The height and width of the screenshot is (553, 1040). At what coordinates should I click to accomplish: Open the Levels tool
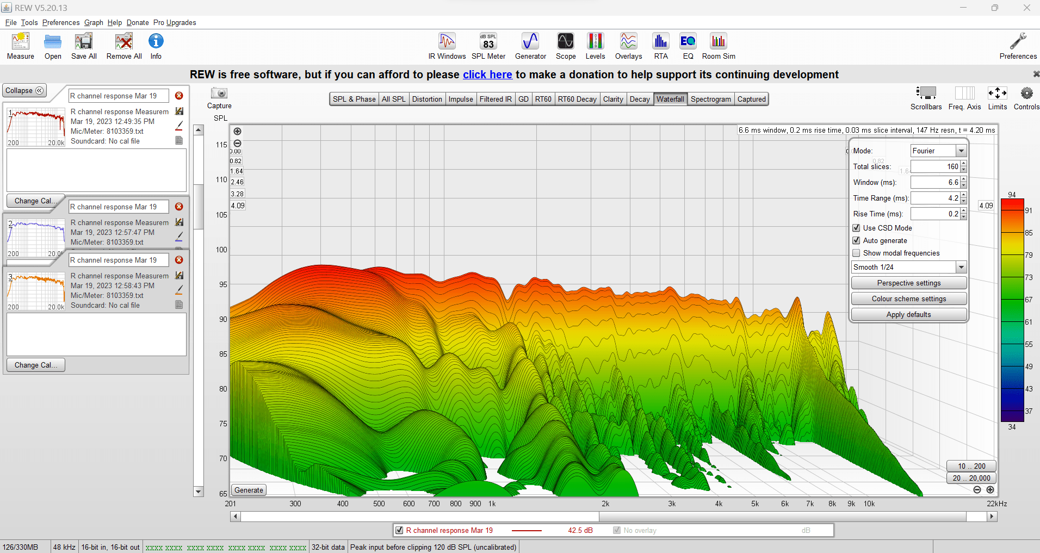pos(595,46)
